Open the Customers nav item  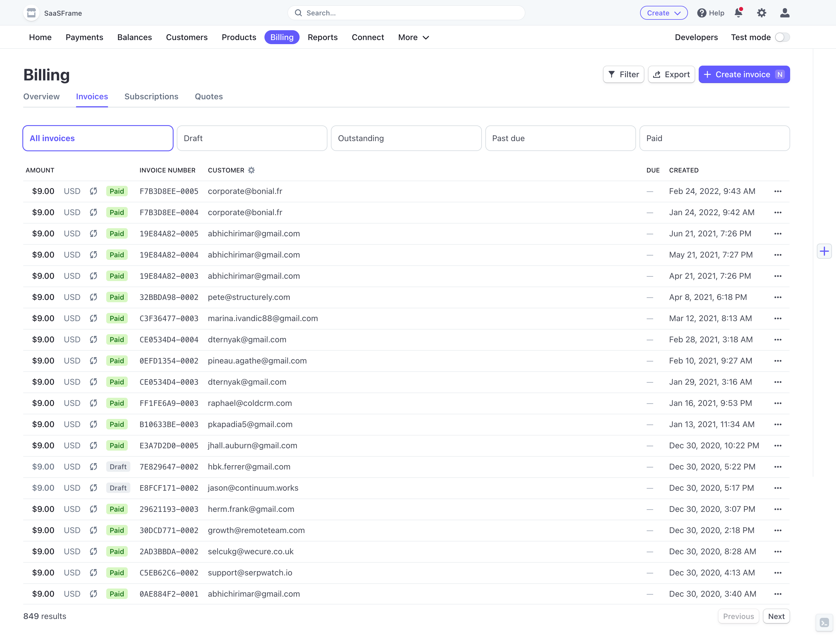(187, 37)
